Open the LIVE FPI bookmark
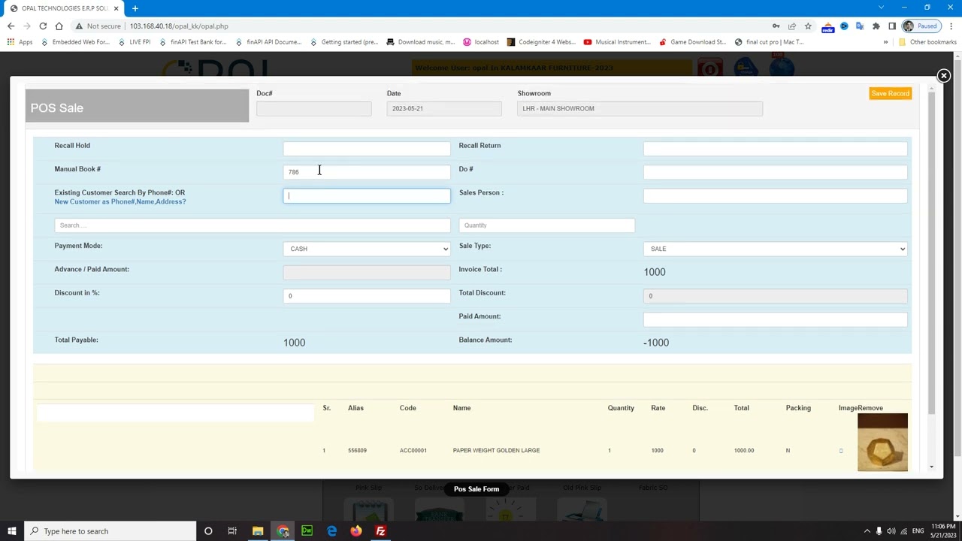The image size is (962, 541). click(x=134, y=42)
